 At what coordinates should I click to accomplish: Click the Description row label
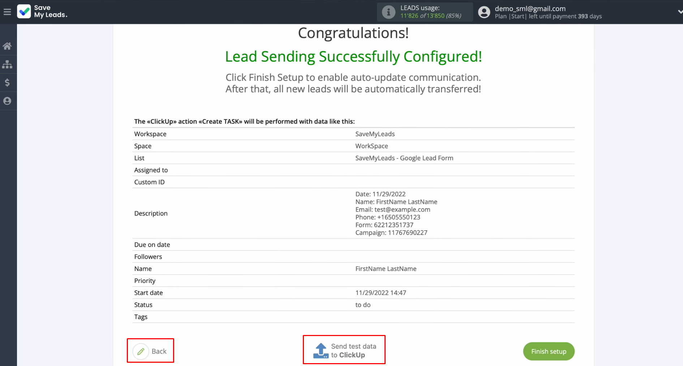click(x=151, y=213)
